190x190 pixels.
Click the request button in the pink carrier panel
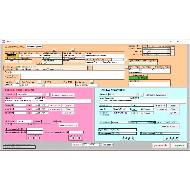click(x=68, y=105)
